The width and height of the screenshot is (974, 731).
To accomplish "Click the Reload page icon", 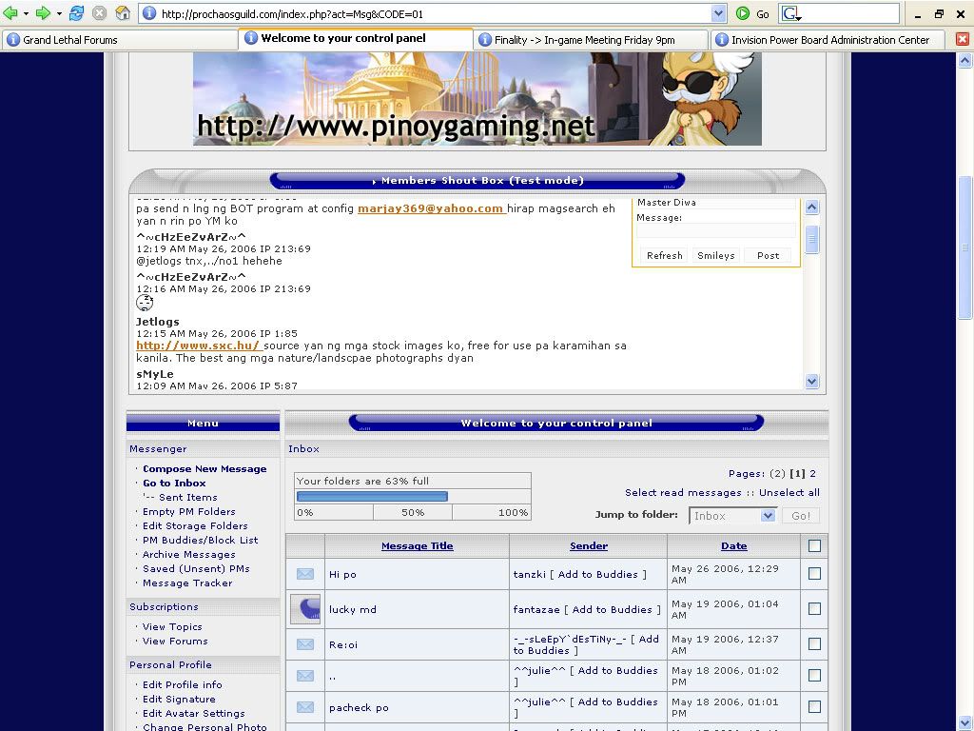I will point(77,13).
